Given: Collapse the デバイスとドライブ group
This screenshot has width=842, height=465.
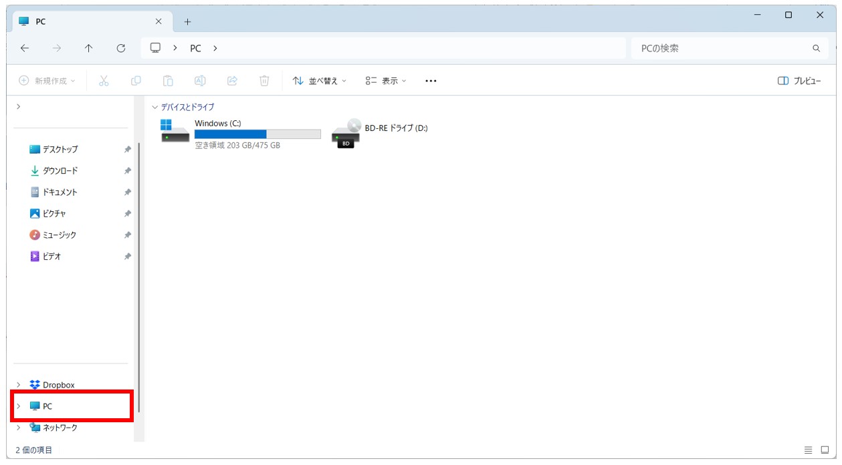Looking at the screenshot, I should click(x=155, y=107).
